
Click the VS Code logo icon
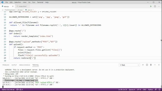(x=2, y=2)
